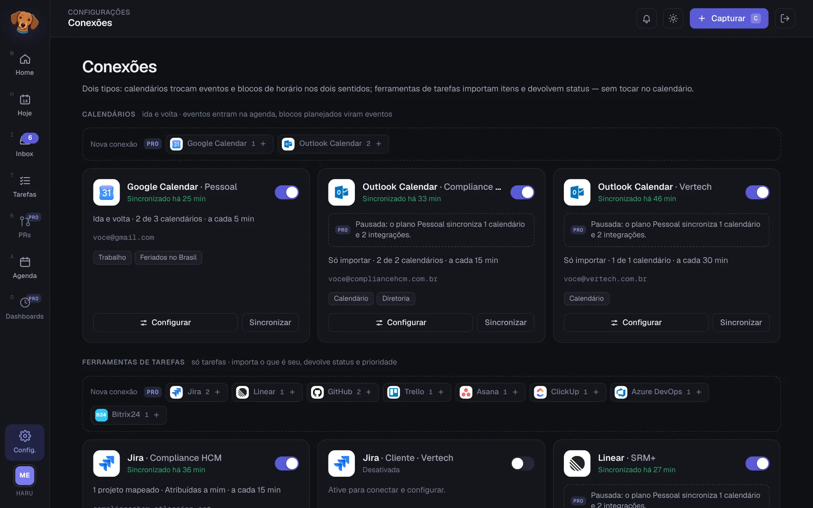The width and height of the screenshot is (813, 508).
Task: Add new Google Calendar connection
Action: coord(220,144)
